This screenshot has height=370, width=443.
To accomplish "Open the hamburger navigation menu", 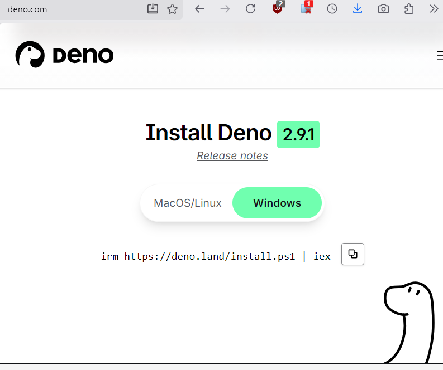I will pos(440,56).
